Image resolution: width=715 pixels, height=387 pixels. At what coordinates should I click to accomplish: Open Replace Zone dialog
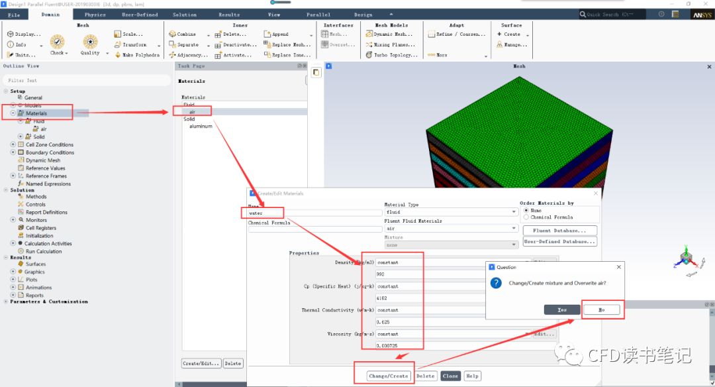(x=287, y=55)
